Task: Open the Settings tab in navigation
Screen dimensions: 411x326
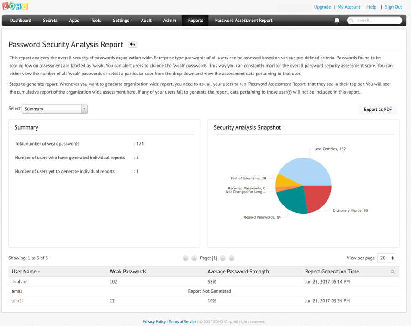Action: click(x=121, y=21)
